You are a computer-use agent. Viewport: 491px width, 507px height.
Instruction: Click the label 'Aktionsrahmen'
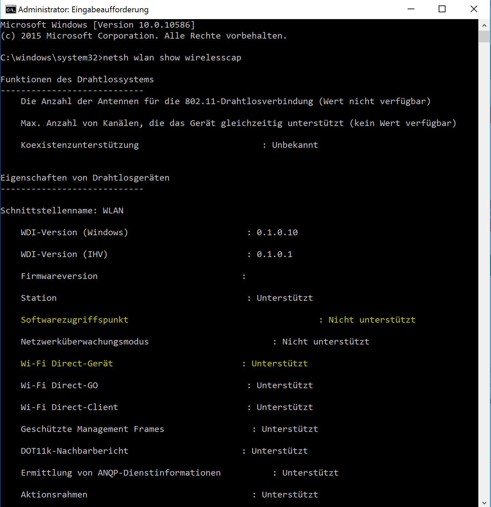54,495
